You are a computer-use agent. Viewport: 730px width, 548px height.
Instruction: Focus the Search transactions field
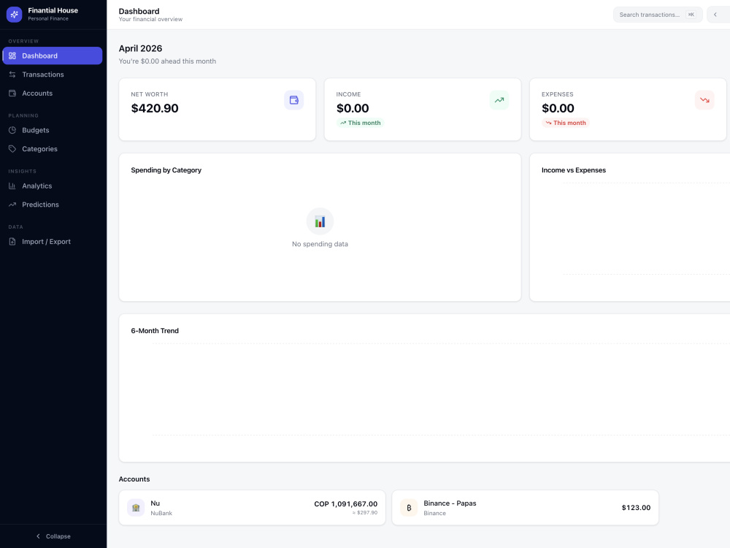[x=658, y=15]
